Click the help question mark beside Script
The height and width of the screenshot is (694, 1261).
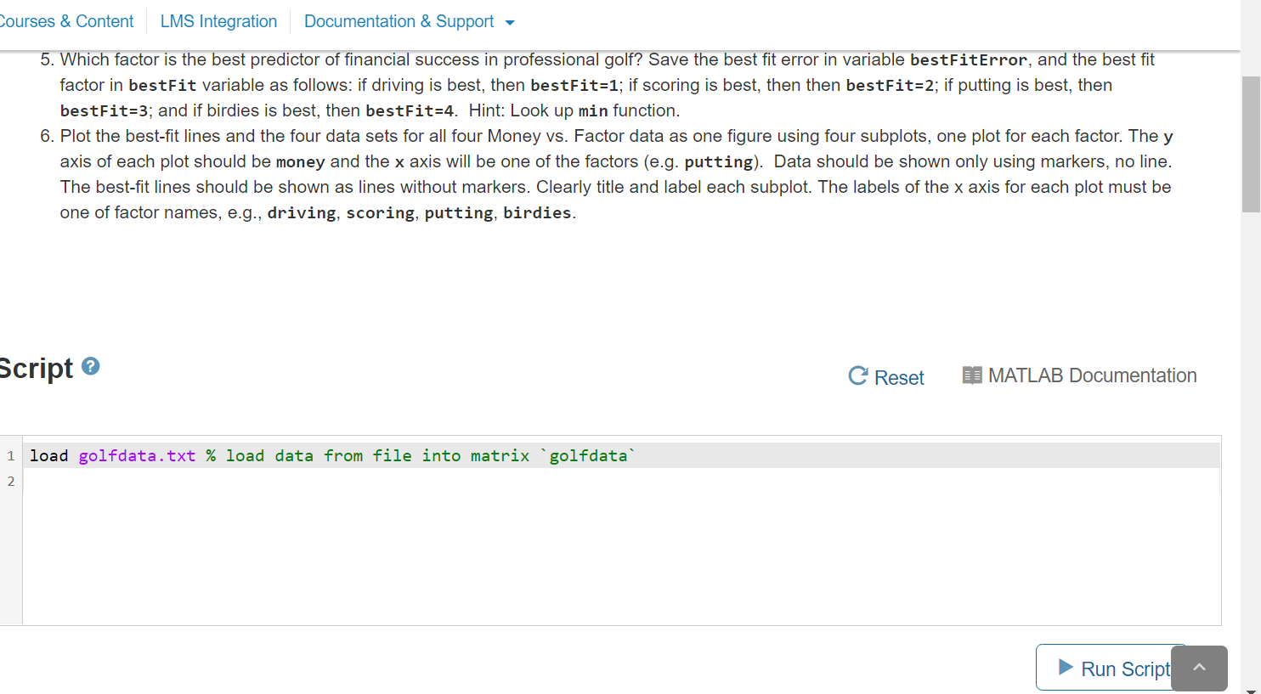(89, 365)
